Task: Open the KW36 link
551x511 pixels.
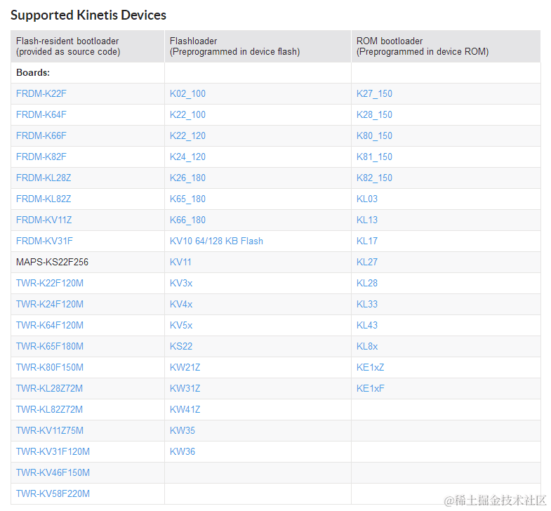Action: tap(182, 452)
